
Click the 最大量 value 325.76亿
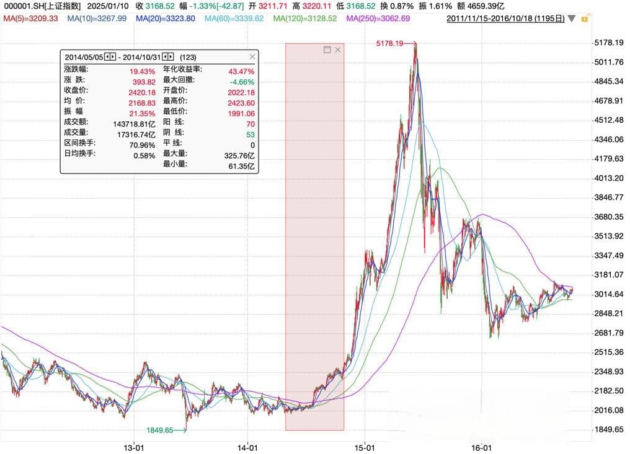[x=239, y=155]
